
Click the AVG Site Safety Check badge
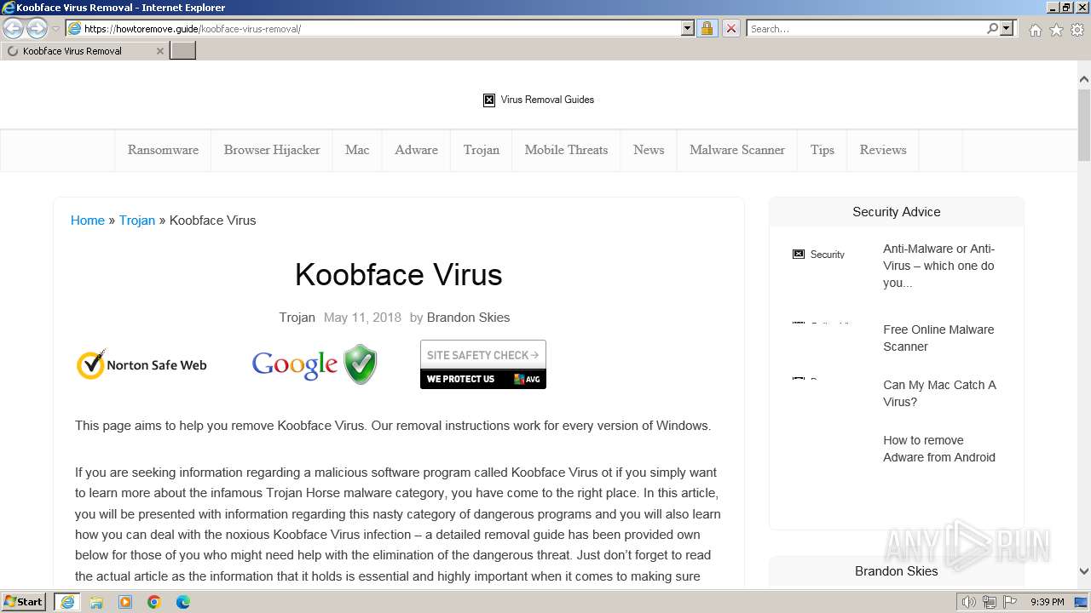(x=483, y=364)
